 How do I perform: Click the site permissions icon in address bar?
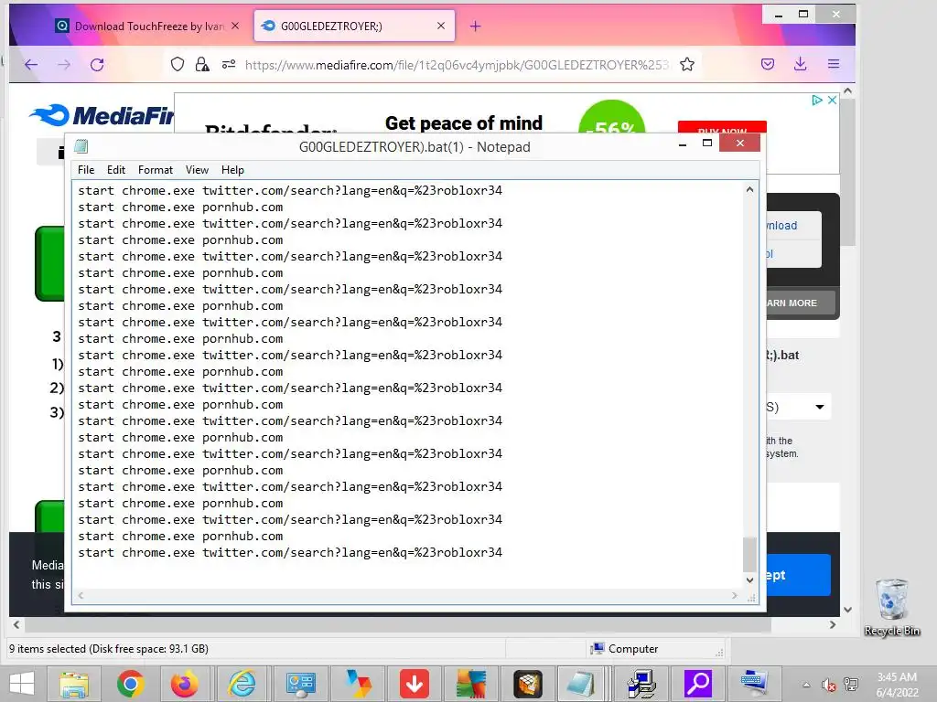pyautogui.click(x=228, y=65)
